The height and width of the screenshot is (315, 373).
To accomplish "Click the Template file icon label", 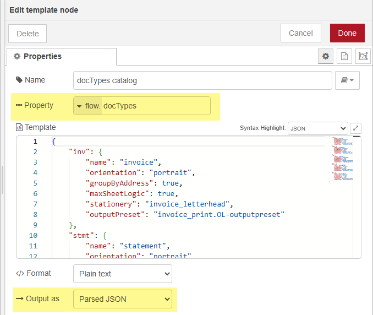I will coord(19,127).
